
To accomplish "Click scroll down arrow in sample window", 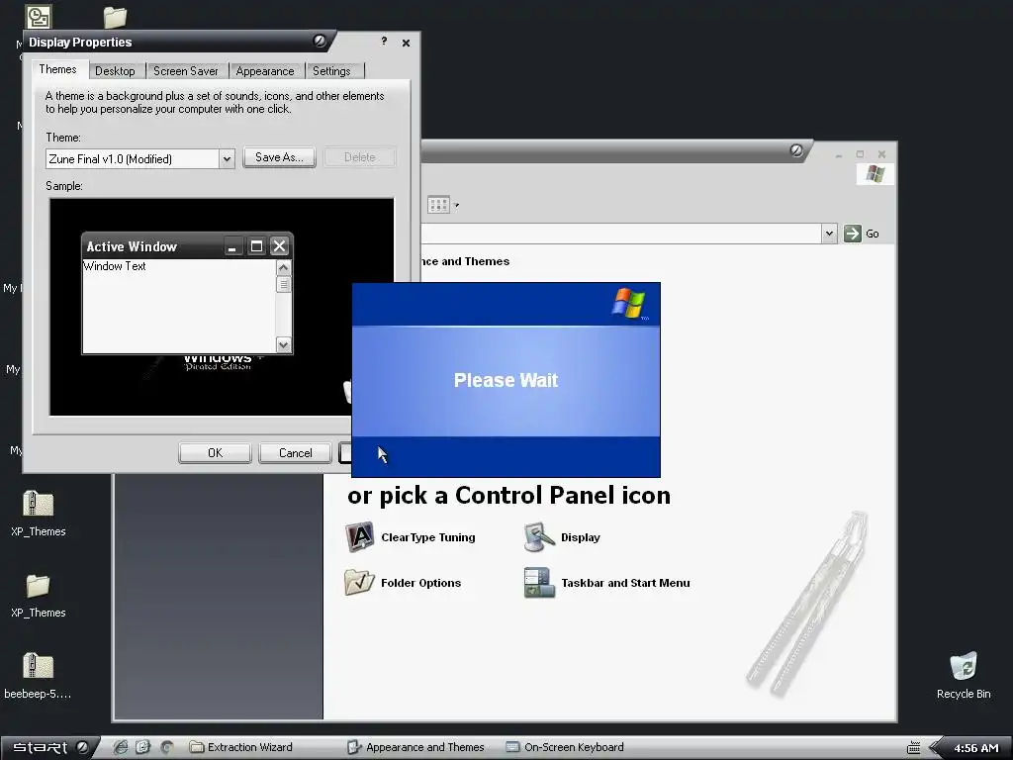I will click(x=283, y=344).
